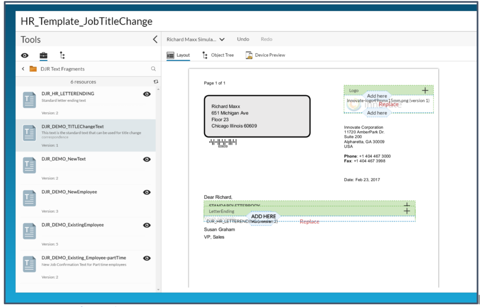
Task: Preview DJR_DEMO_NewText with its eye icon
Action: [147, 159]
